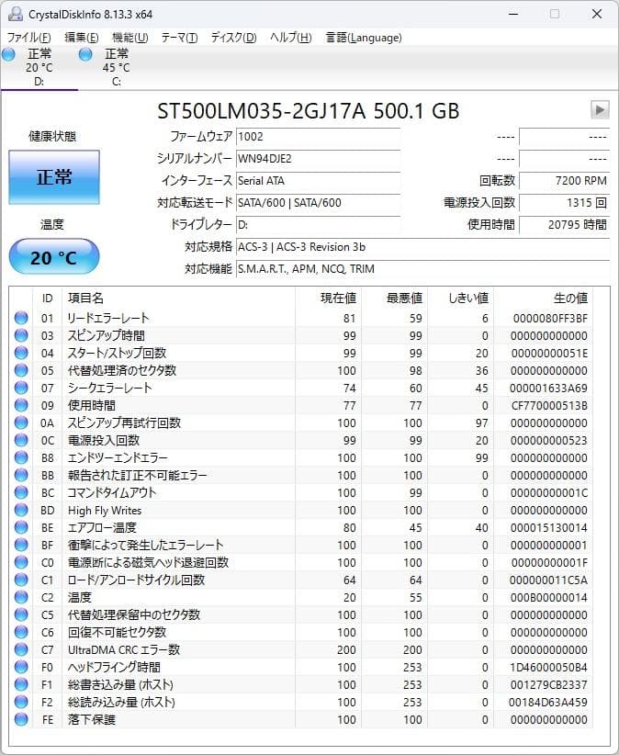Click the 現在値 column header
The image size is (619, 755).
(x=328, y=299)
